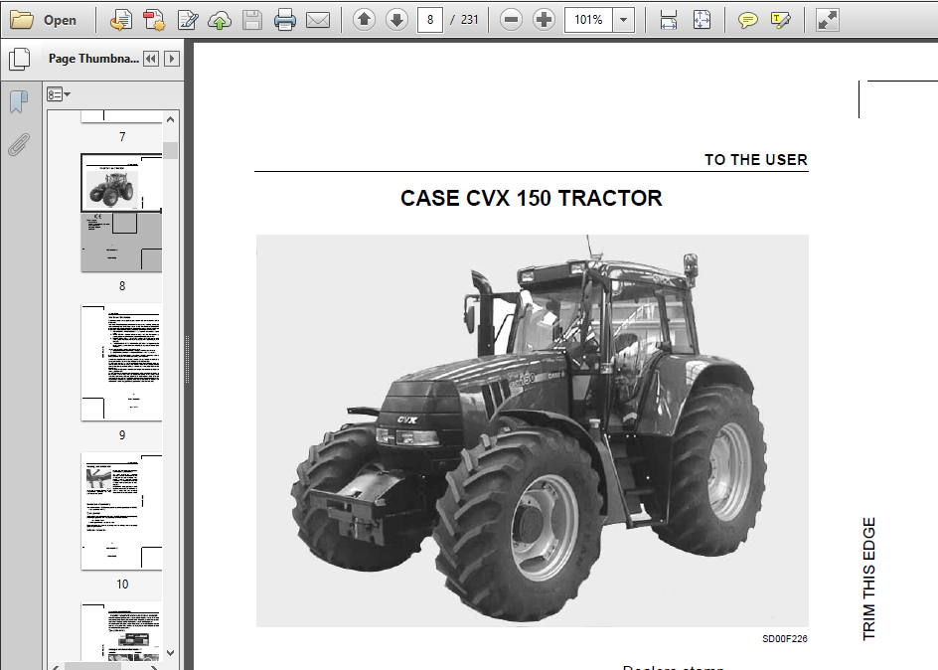
Task: Switch to Read Mode fullscreen icon
Action: 828,20
